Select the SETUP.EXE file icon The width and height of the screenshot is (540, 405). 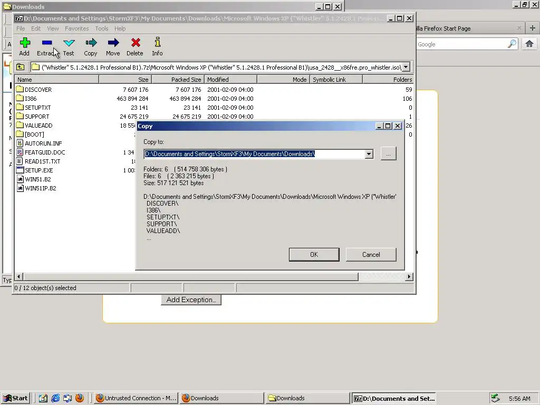(x=20, y=170)
